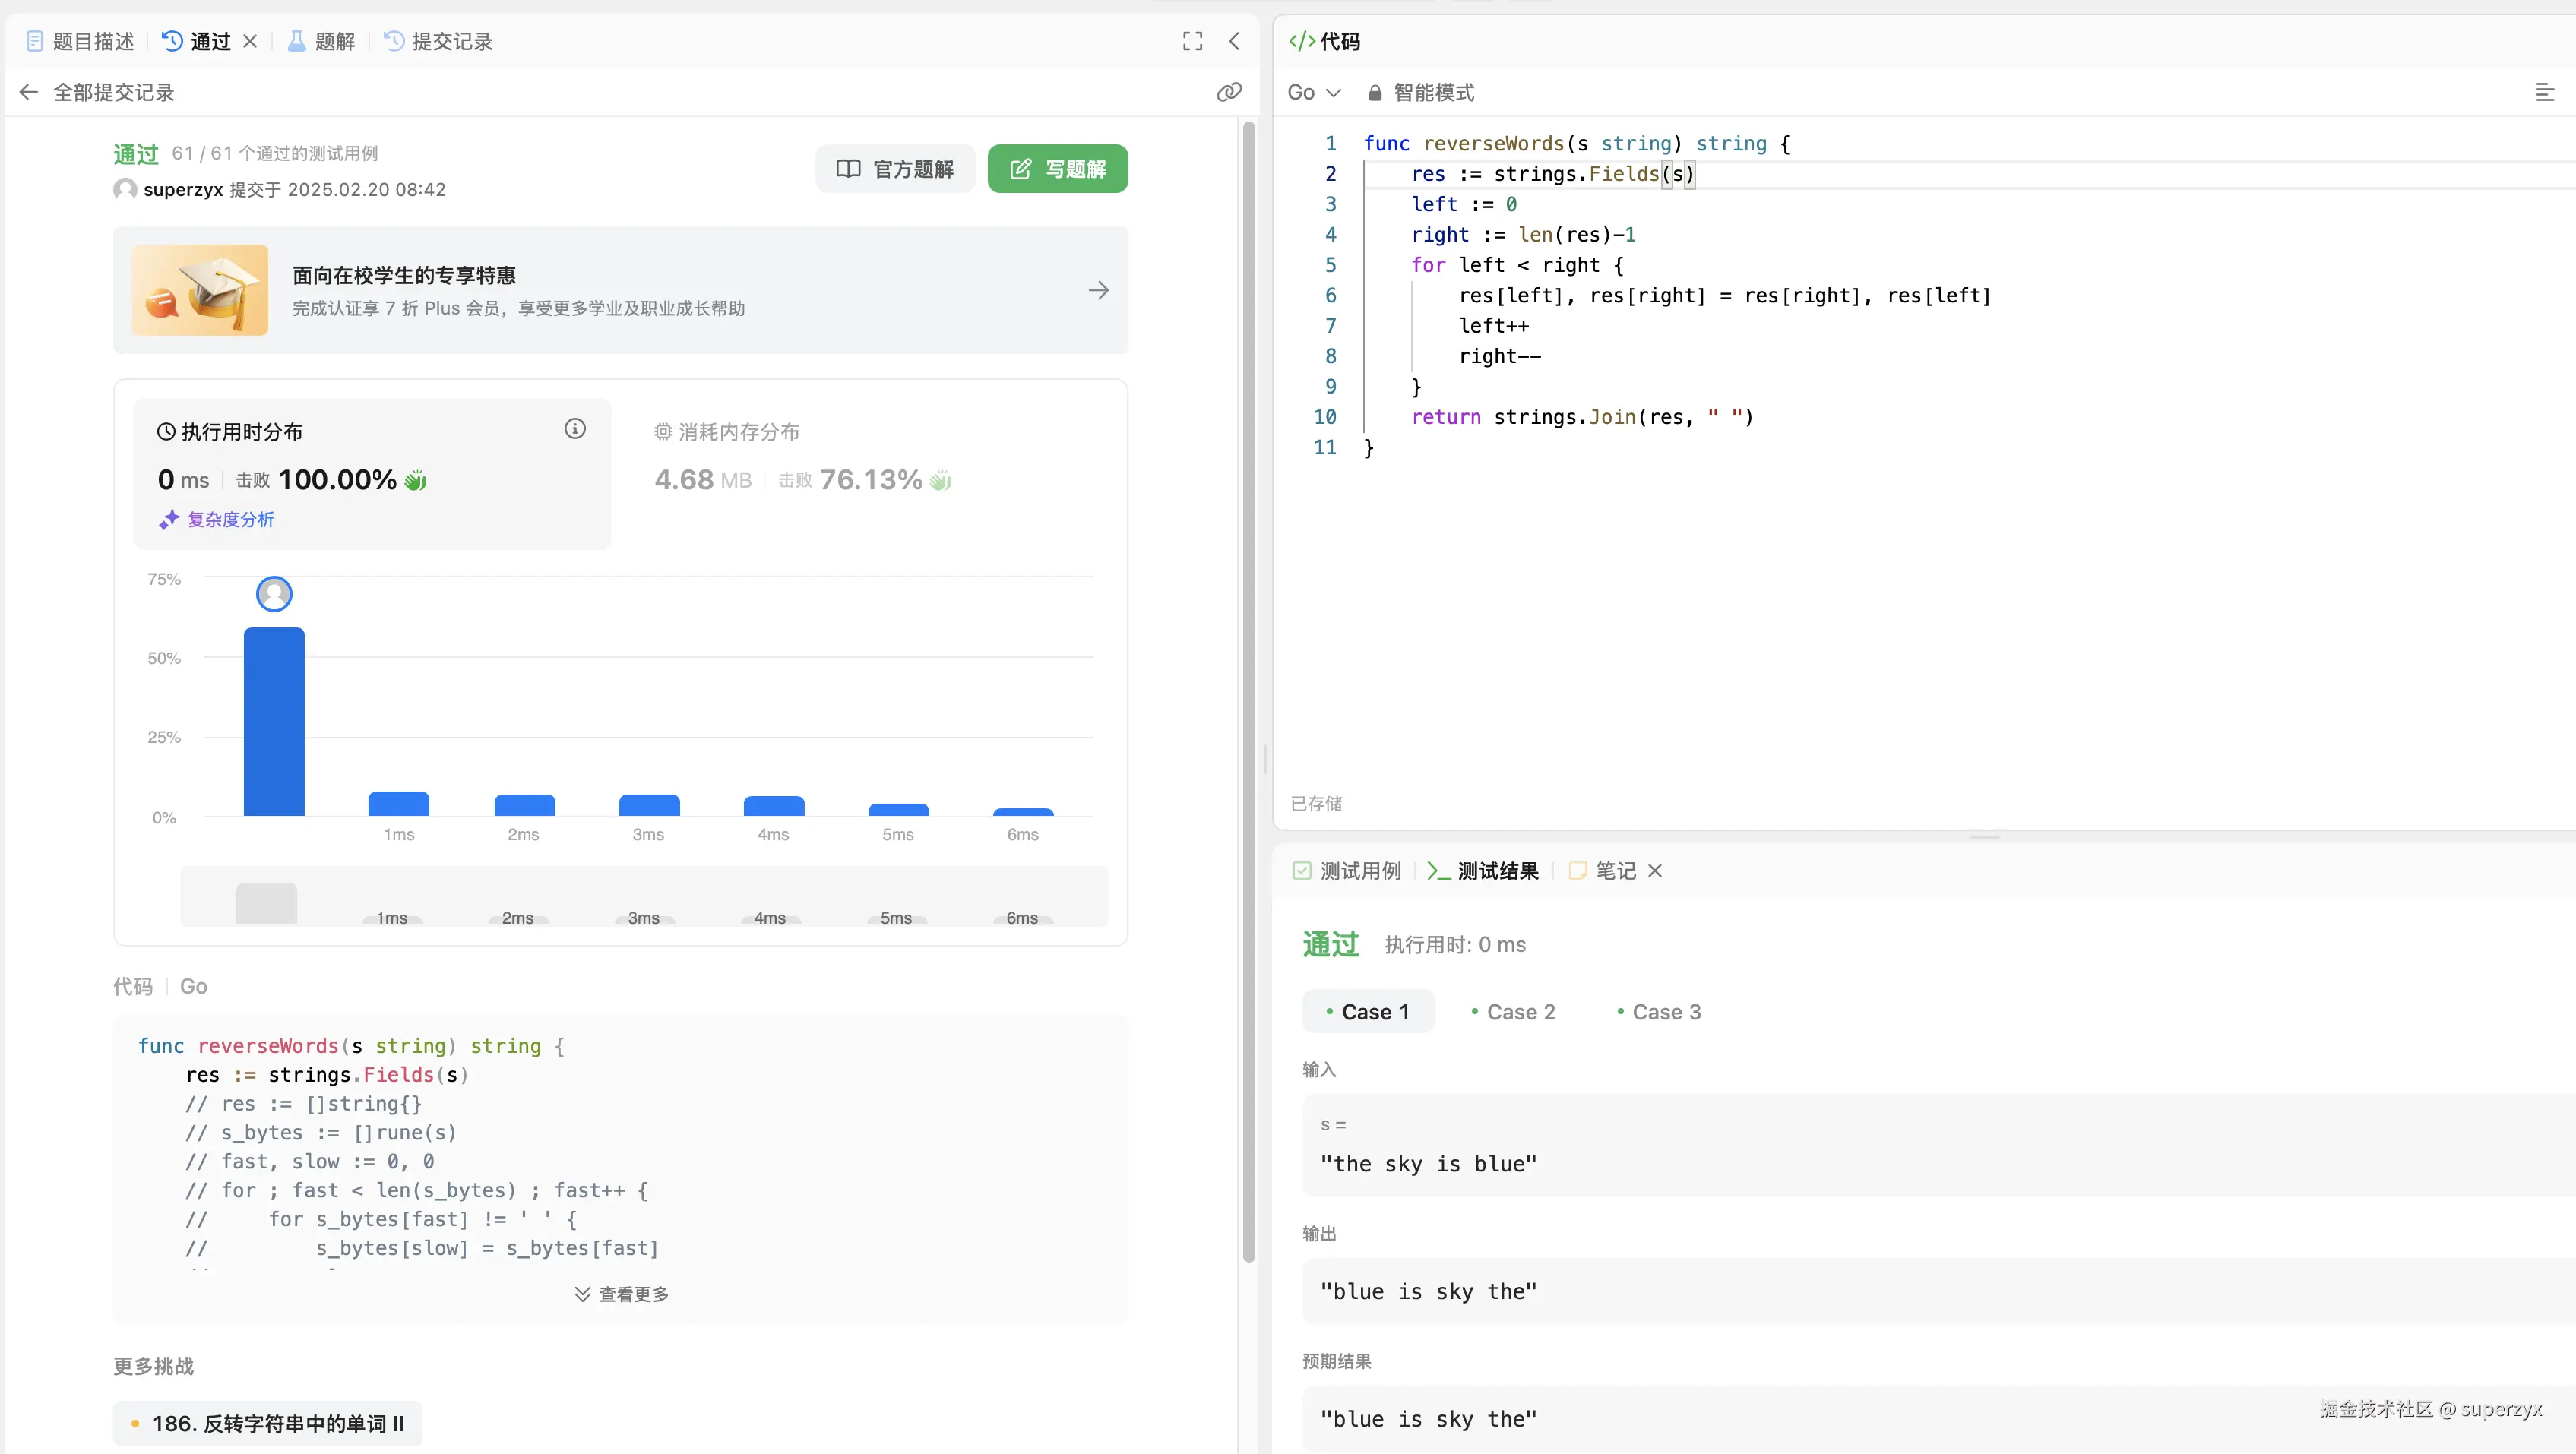The image size is (2576, 1454).
Task: Close the 通过 submission tab
Action: pos(250,41)
